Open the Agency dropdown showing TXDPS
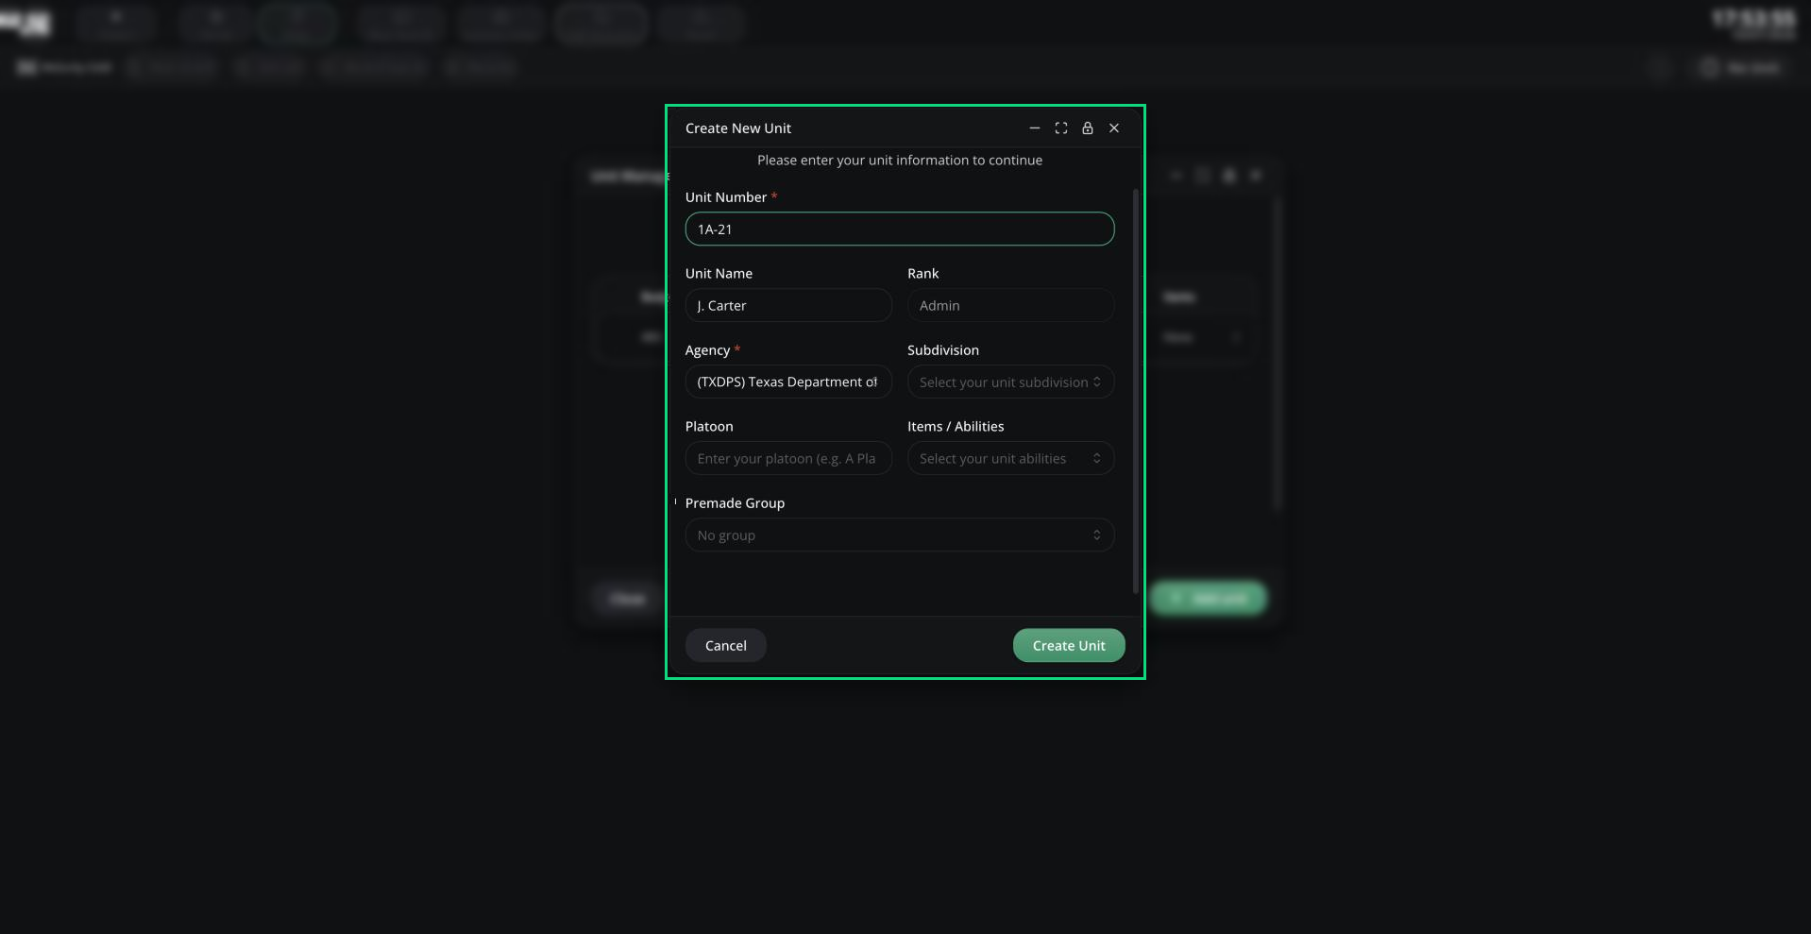The width and height of the screenshot is (1811, 934). 788,382
